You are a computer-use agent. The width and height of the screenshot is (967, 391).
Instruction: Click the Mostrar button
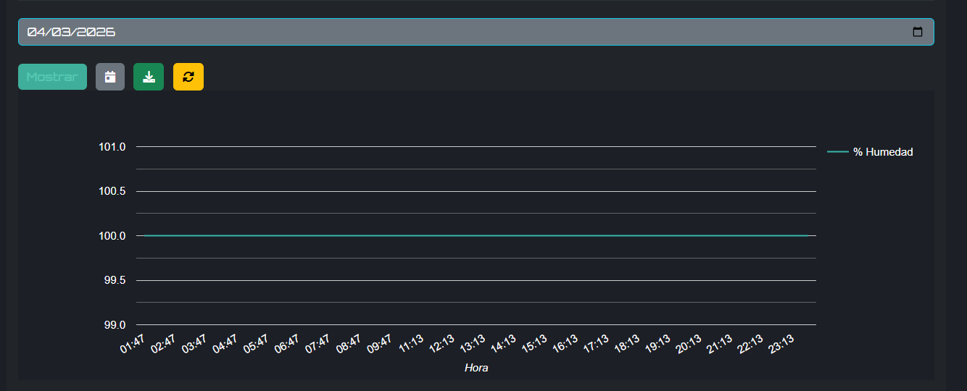pyautogui.click(x=52, y=77)
